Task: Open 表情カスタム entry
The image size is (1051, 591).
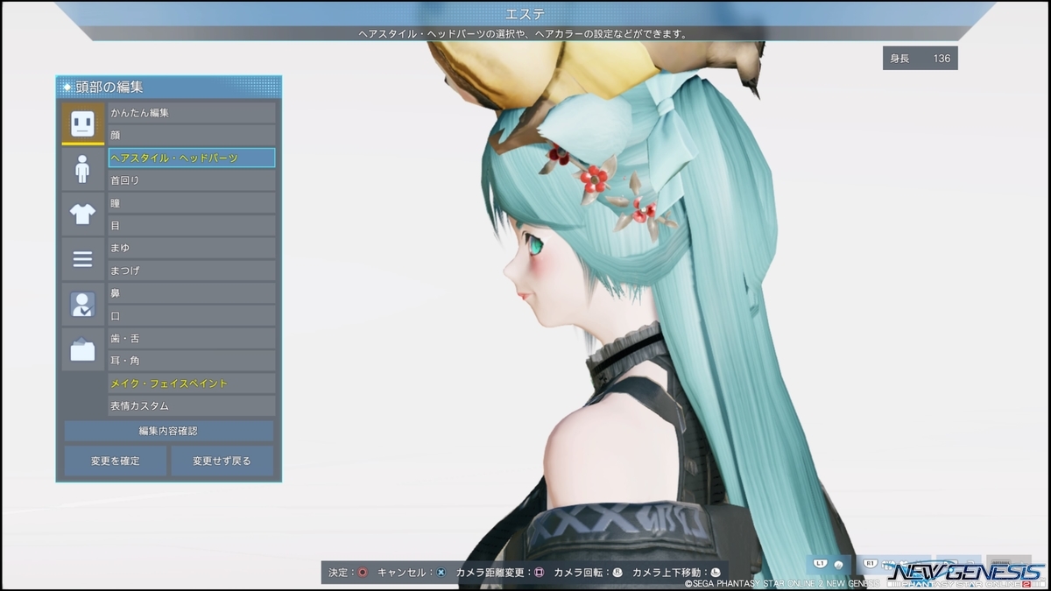Action: [191, 406]
